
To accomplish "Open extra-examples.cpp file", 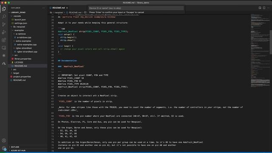I will [x=27, y=45].
